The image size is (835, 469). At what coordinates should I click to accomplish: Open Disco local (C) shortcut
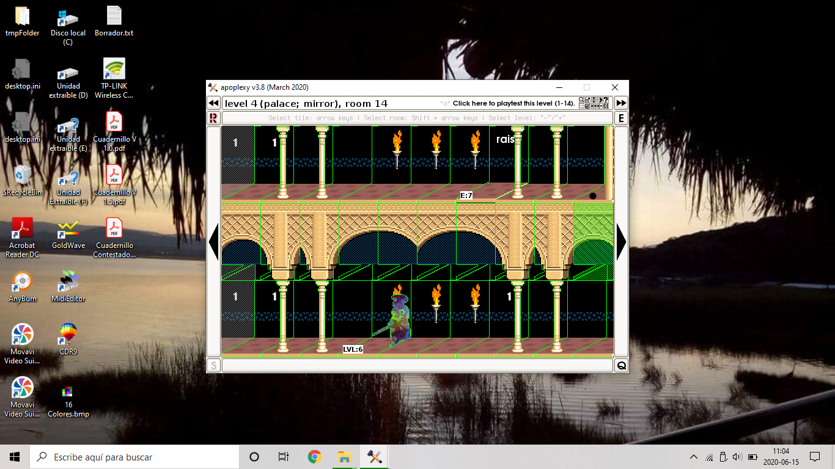(68, 26)
